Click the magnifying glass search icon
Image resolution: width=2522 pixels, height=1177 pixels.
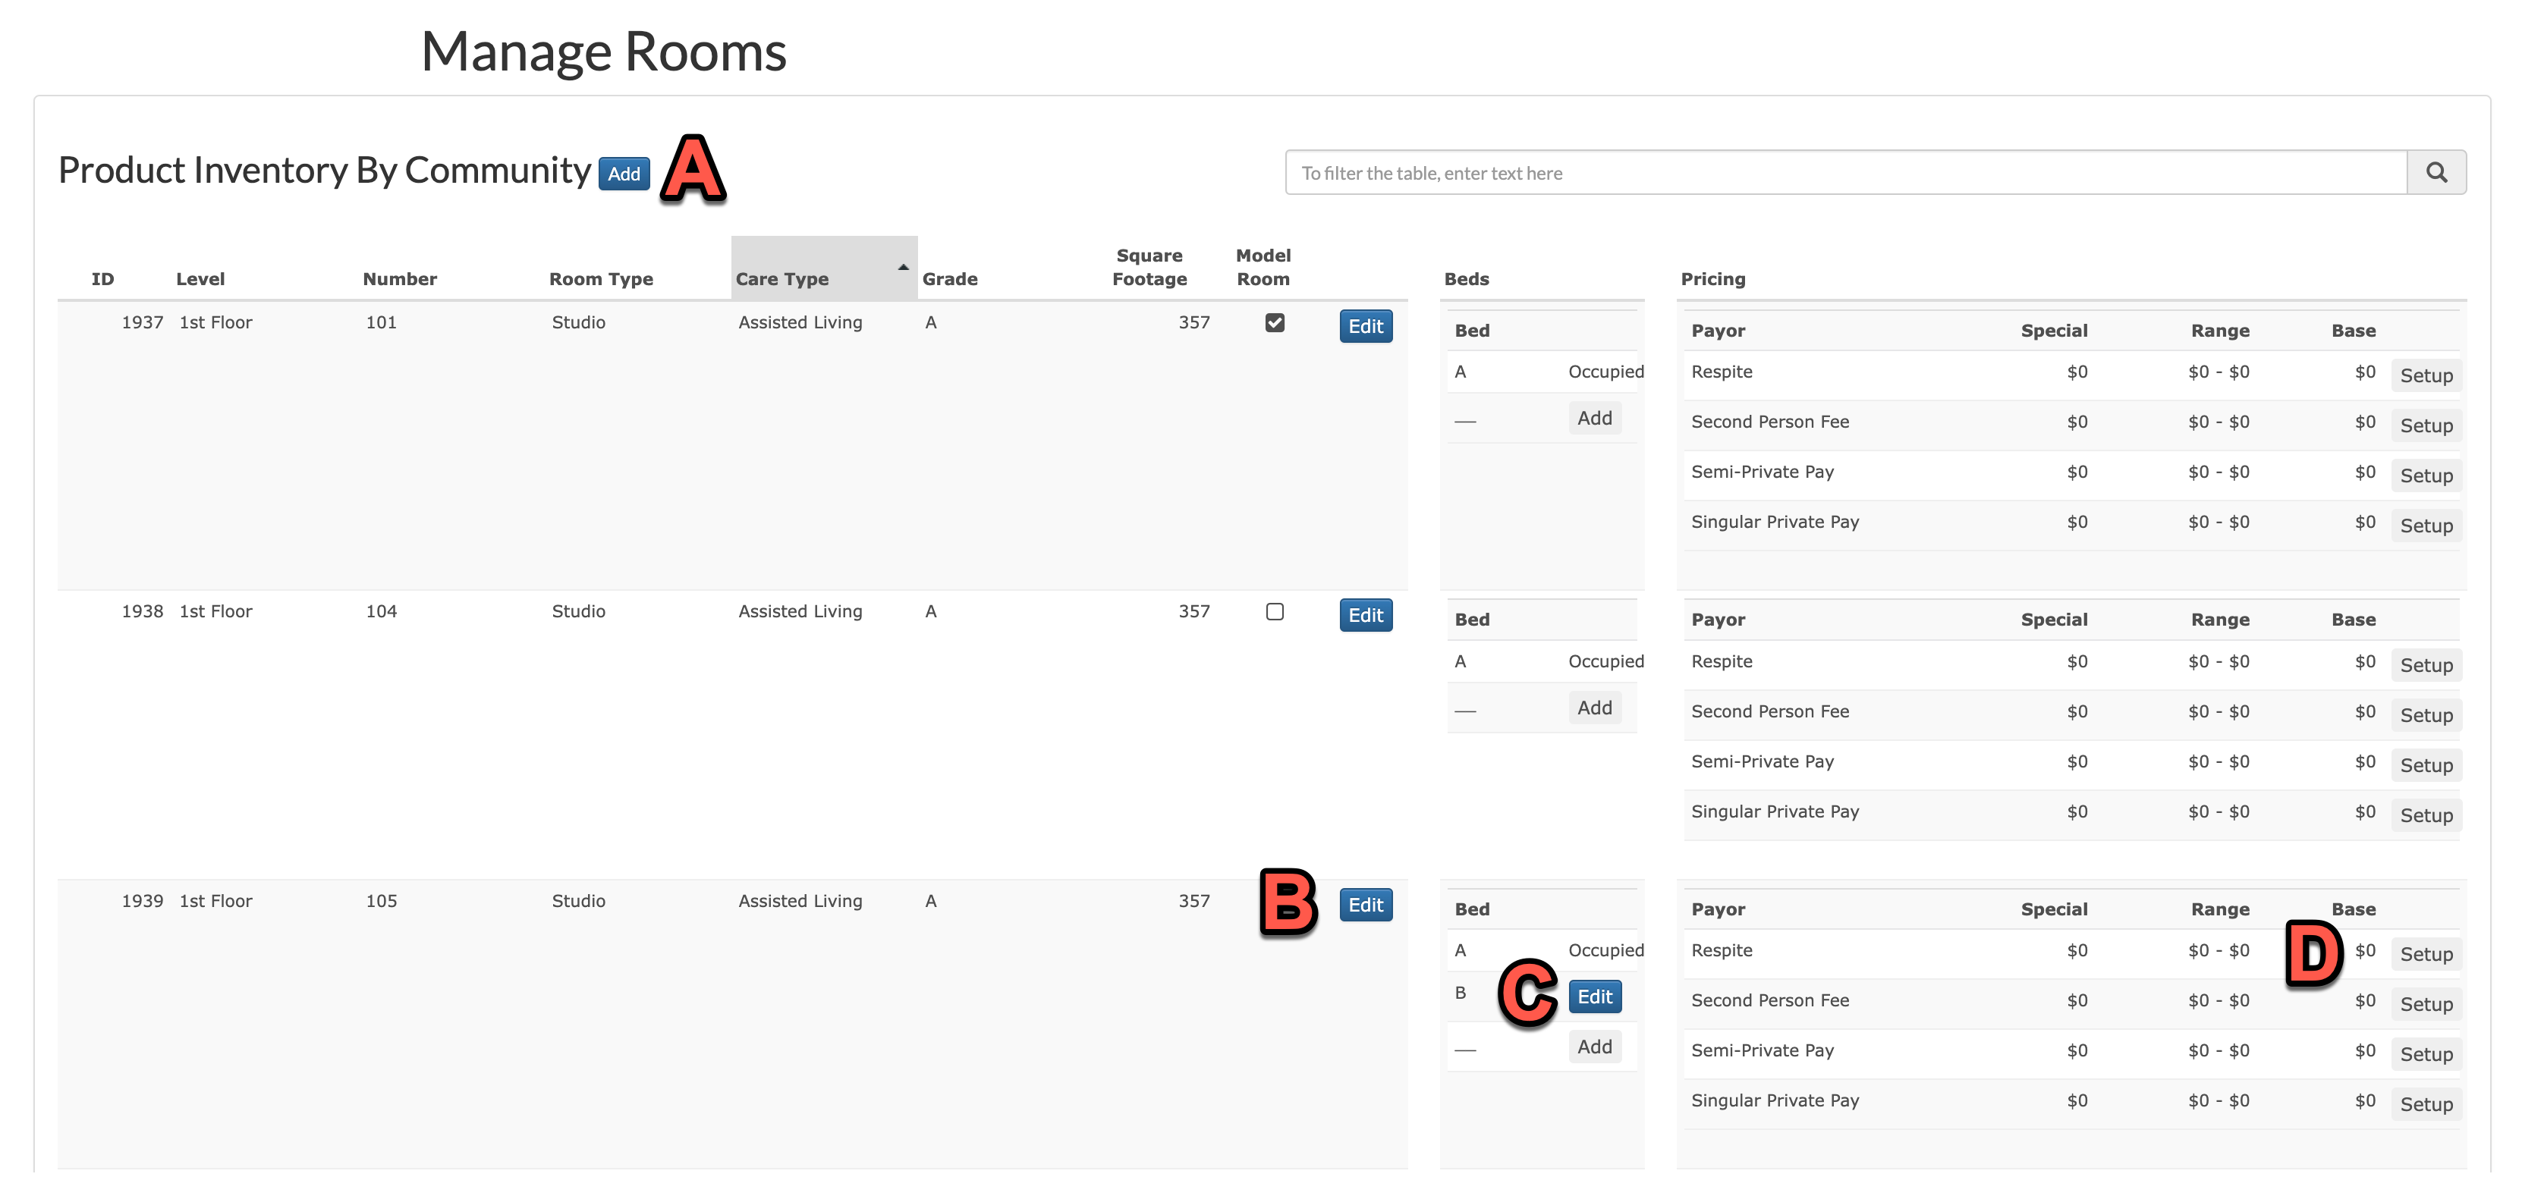click(x=2436, y=173)
